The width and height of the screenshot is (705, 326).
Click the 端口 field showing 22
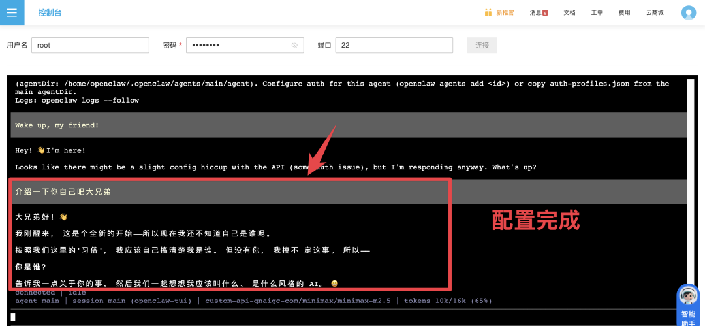tap(394, 45)
